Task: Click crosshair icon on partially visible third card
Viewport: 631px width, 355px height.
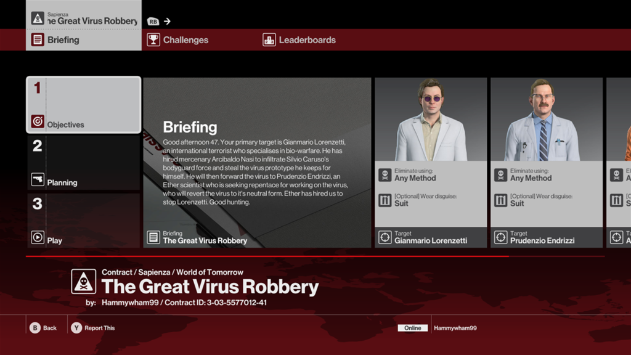Action: click(x=616, y=237)
